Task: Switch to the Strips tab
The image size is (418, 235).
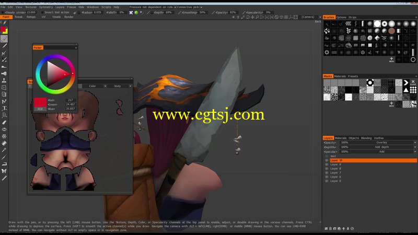Action: pos(352,17)
